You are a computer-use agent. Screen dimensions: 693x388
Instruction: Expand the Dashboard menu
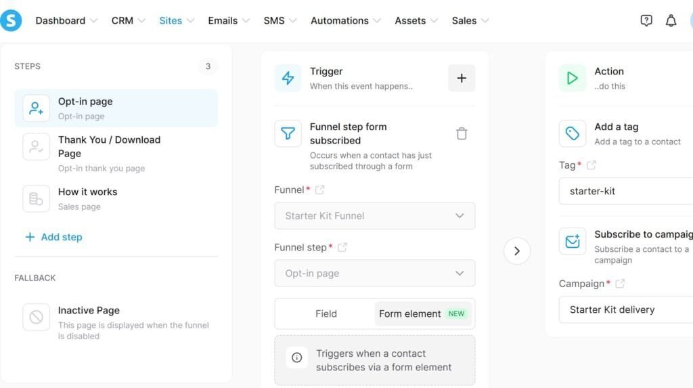tap(66, 20)
